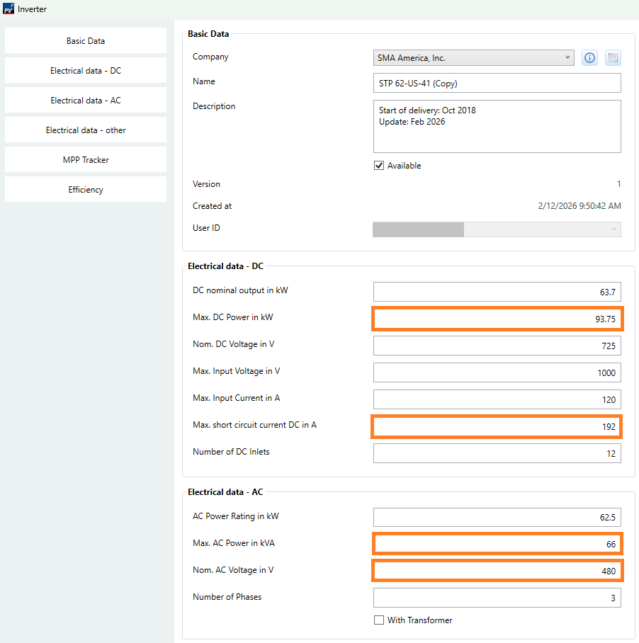Click the Number of Phases field
This screenshot has width=639, height=643.
pos(497,598)
